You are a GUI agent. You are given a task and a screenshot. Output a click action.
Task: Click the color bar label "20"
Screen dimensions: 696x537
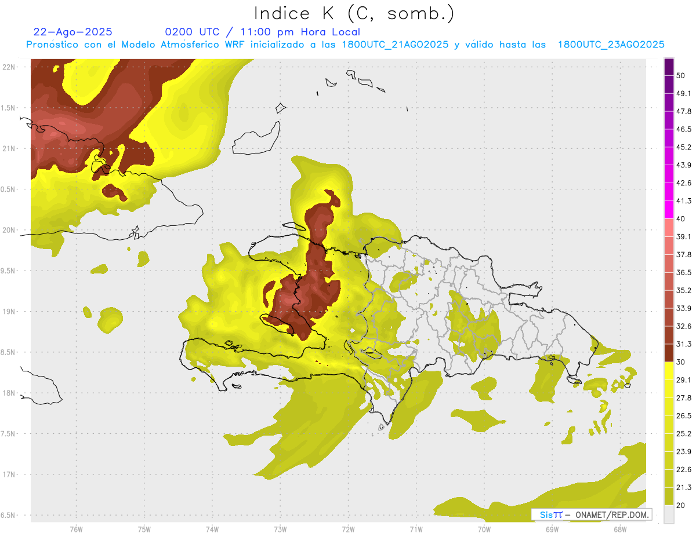tap(681, 505)
